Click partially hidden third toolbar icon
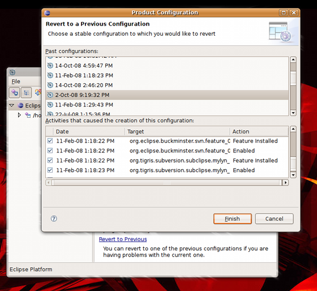The height and width of the screenshot is (291, 317). coord(38,92)
